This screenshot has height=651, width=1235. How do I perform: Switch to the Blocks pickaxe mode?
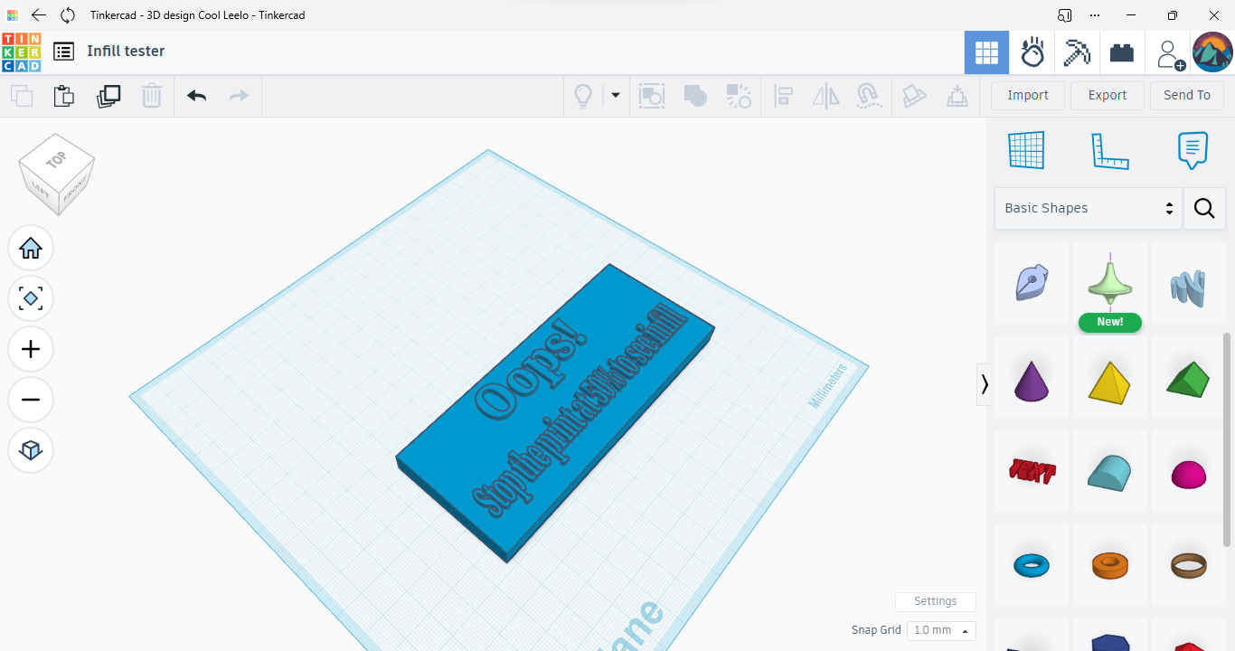1077,53
